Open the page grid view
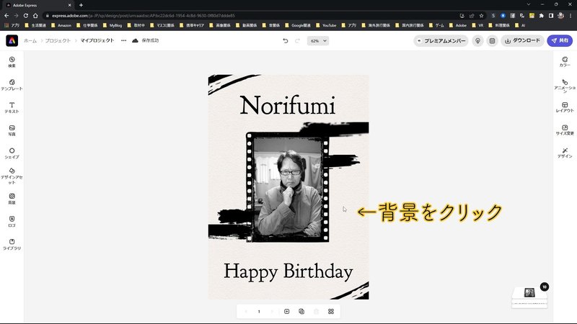The width and height of the screenshot is (577, 324). click(331, 312)
